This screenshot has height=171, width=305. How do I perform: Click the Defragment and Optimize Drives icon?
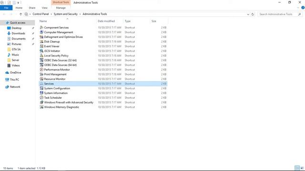click(41, 37)
